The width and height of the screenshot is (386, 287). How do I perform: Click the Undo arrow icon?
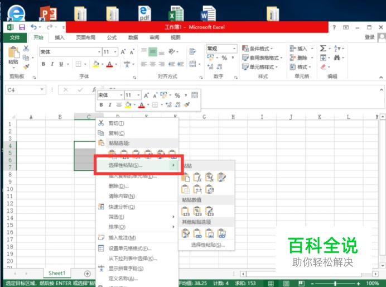tap(33, 27)
